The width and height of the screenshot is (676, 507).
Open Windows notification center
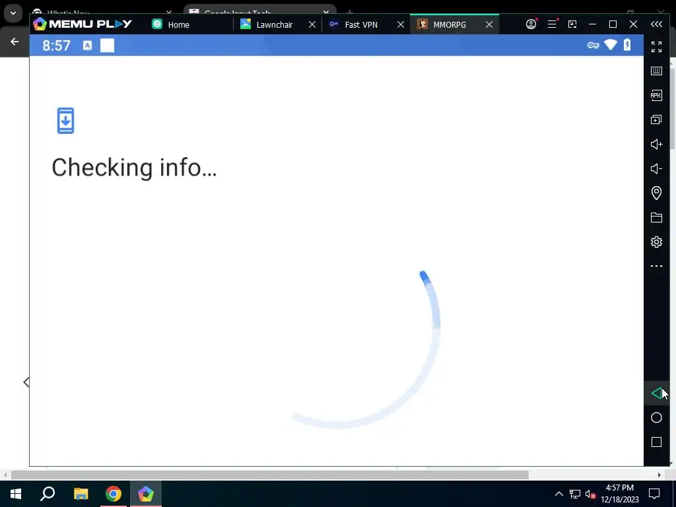(x=654, y=494)
